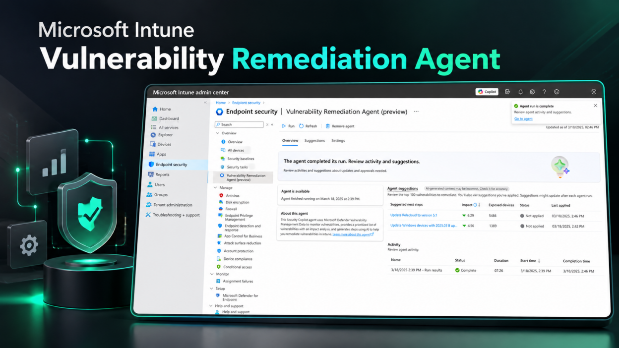Screen dimensions: 619x348
Task: Sort by the Impact column header
Action: click(x=471, y=205)
